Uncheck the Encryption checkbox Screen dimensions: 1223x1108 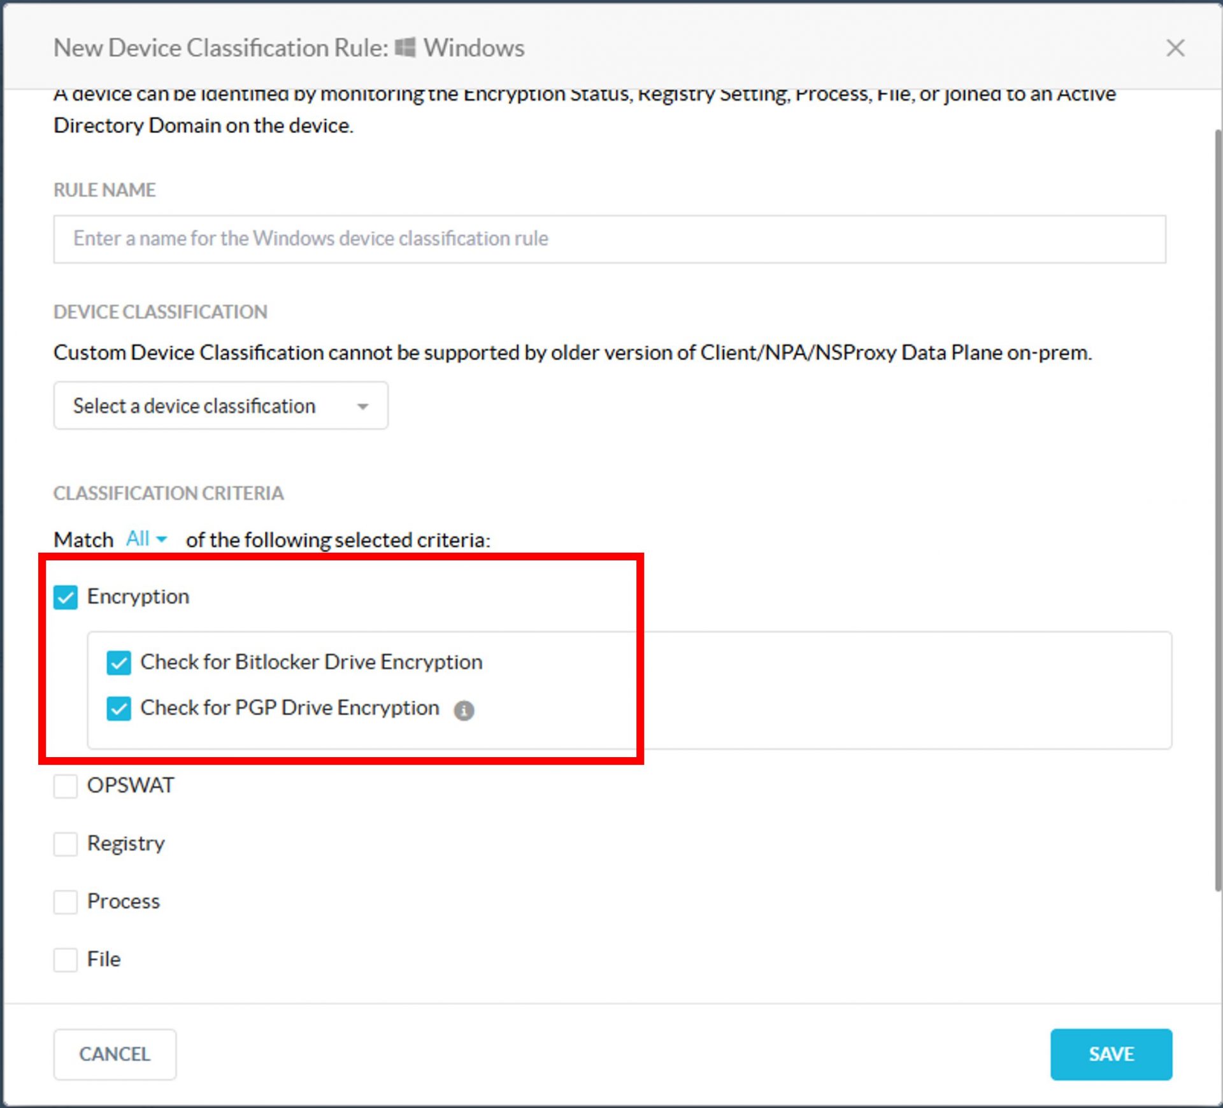[66, 597]
